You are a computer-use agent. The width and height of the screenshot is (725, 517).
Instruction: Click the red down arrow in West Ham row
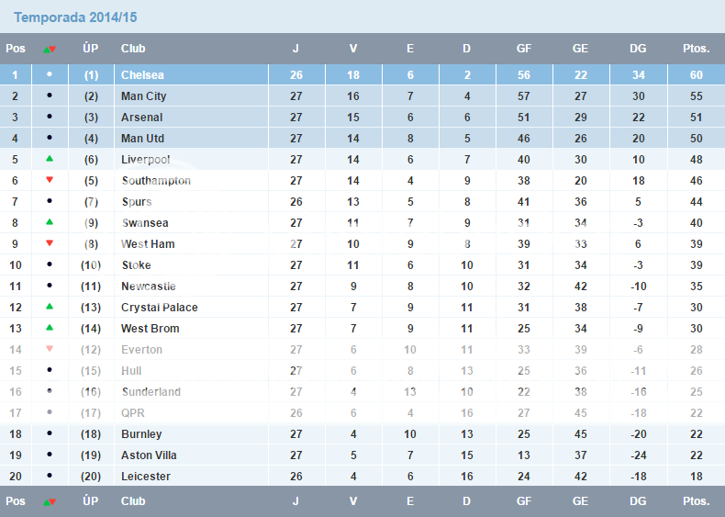(50, 243)
